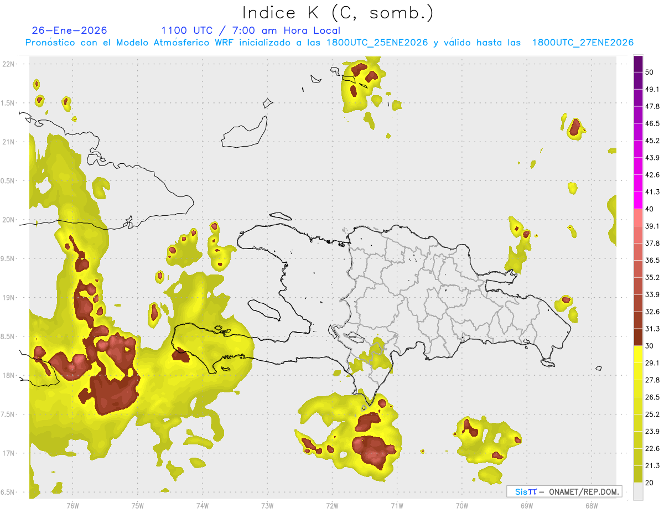Click the '9.5N' latitude label
Image resolution: width=664 pixels, height=513 pixels.
point(8,258)
